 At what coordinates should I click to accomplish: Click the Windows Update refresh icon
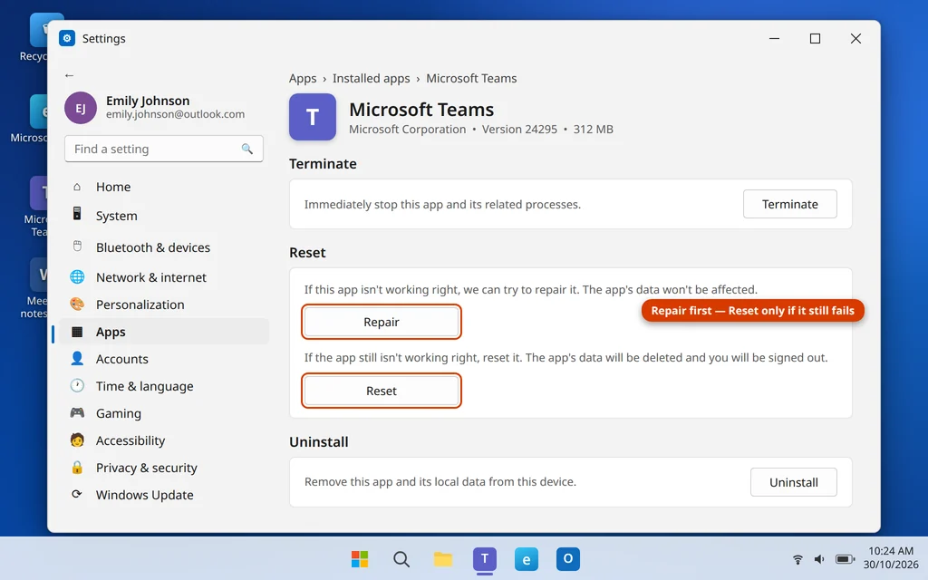(77, 494)
